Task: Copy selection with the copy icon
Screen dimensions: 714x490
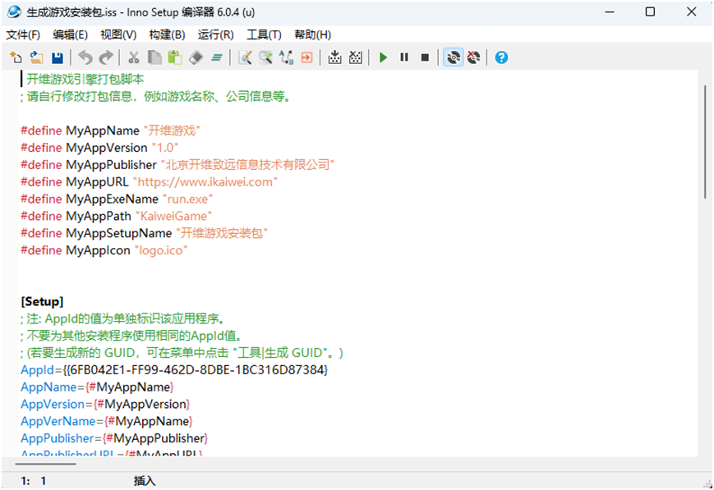Action: [x=154, y=57]
